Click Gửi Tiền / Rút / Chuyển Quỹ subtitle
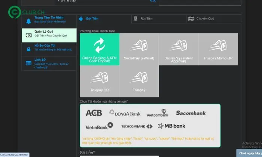The height and width of the screenshot is (157, 262). click(51, 36)
